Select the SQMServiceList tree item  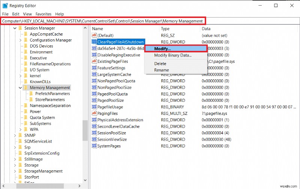tap(38, 141)
